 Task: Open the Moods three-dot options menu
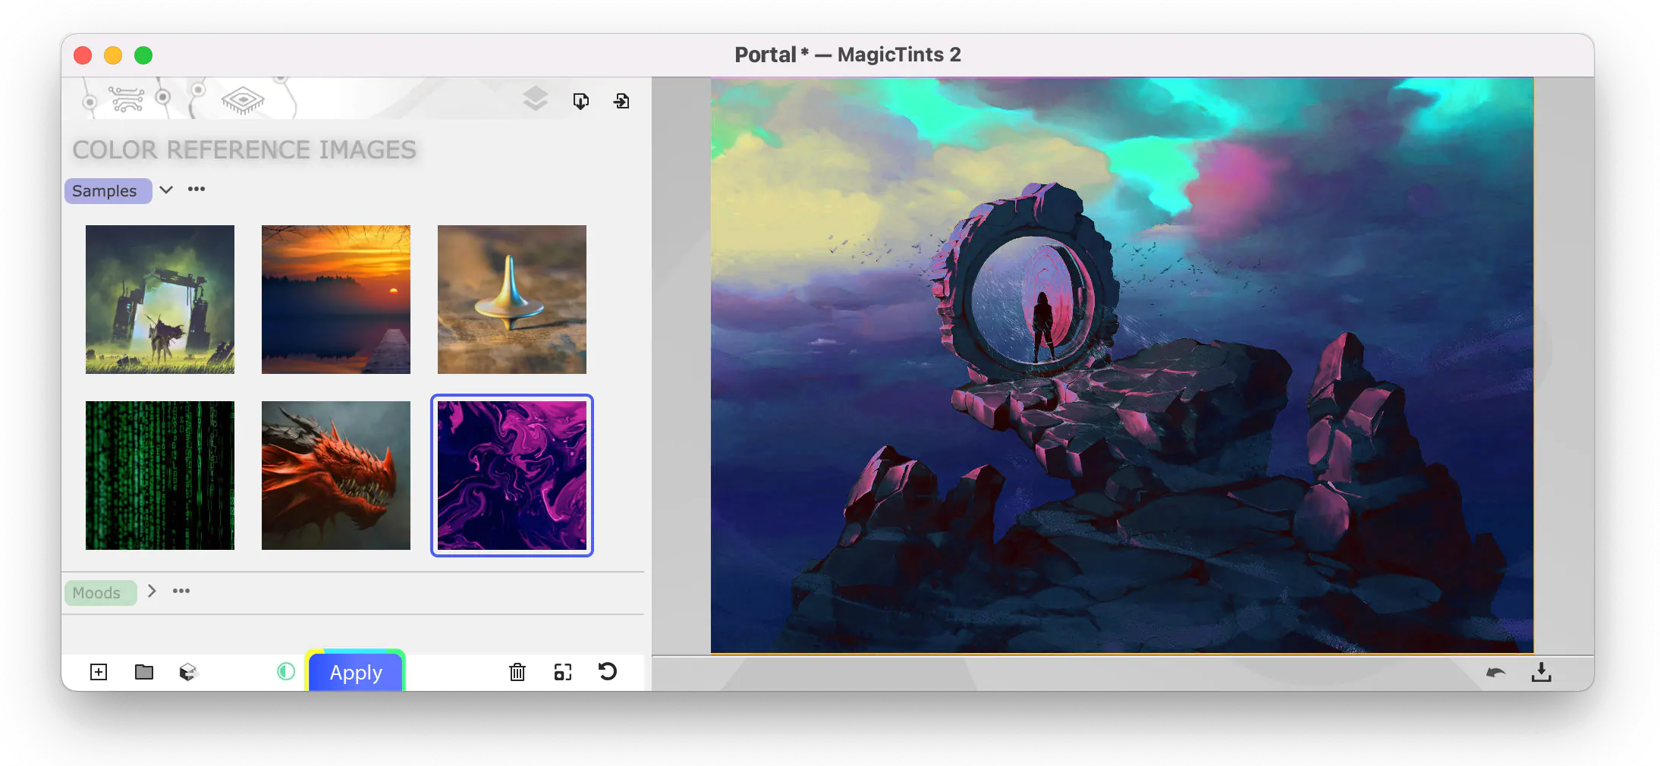(181, 591)
